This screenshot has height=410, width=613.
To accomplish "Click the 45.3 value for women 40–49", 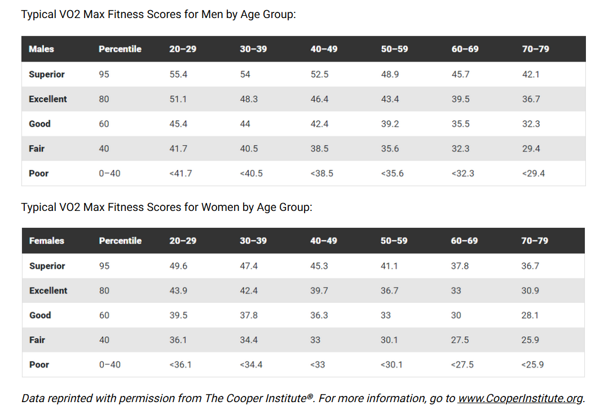I will coord(319,266).
